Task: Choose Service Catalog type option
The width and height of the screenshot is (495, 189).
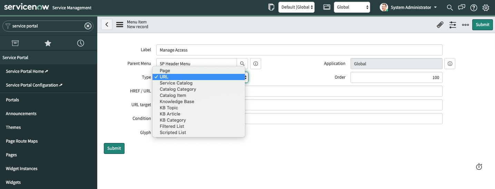Action: pyautogui.click(x=199, y=83)
